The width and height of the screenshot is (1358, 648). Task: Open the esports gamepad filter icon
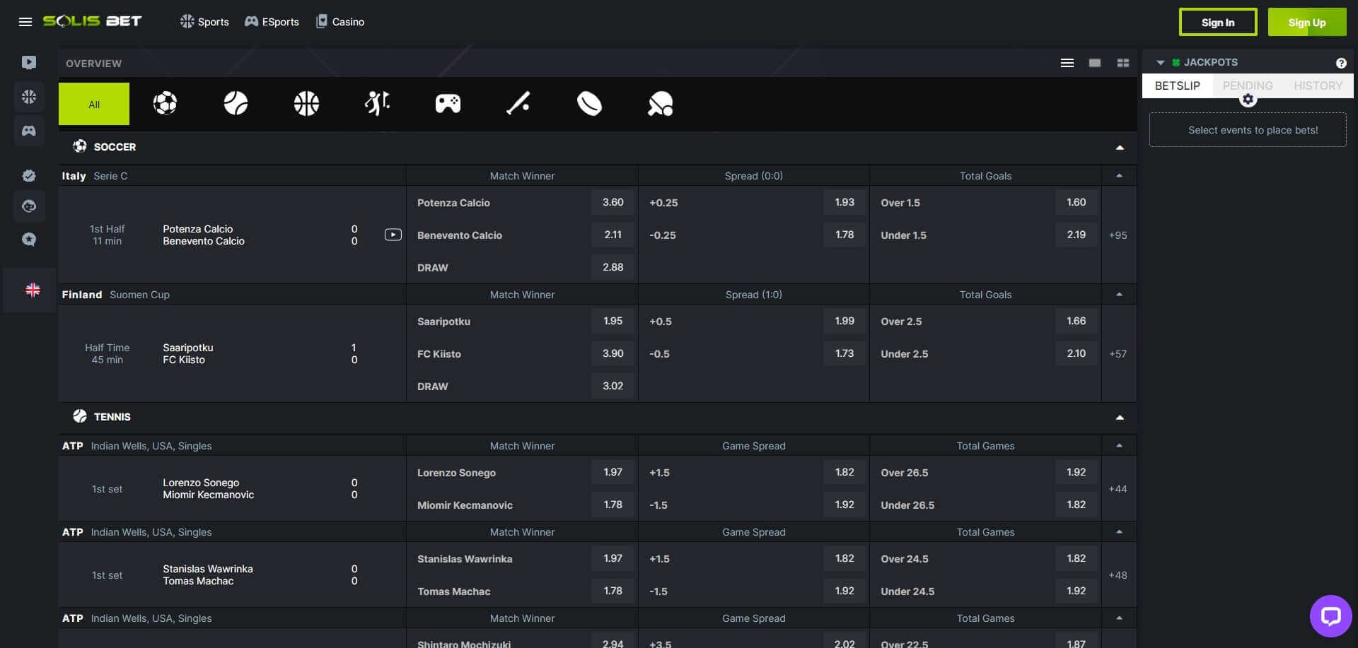448,103
